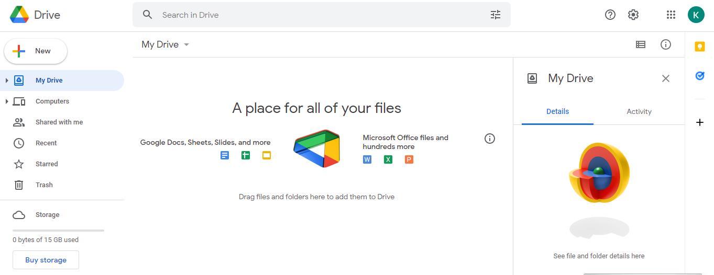Switch to the Activity tab
The height and width of the screenshot is (275, 714).
pos(639,111)
